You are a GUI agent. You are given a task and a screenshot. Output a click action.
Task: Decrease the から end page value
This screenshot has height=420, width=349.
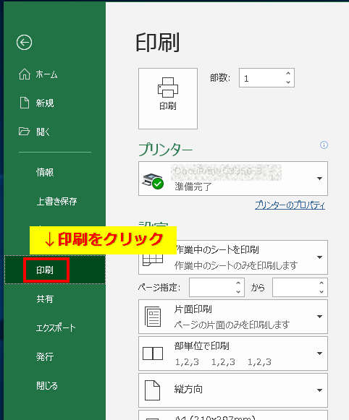[x=321, y=292]
